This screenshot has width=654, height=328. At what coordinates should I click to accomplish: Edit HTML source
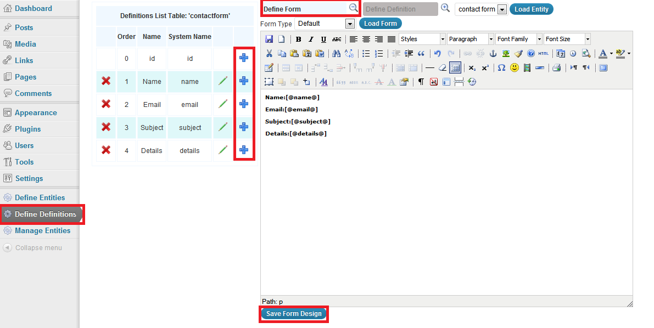coord(544,53)
